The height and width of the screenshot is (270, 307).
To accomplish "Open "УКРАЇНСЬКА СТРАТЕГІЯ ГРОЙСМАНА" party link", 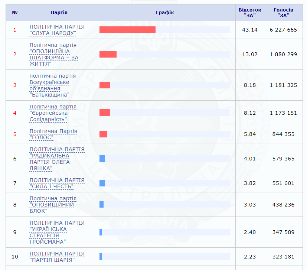I will point(57,232).
